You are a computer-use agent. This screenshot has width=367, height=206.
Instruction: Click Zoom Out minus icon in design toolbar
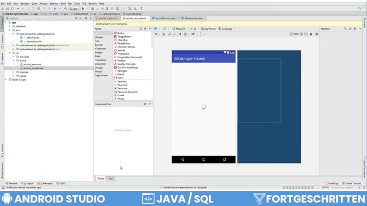pos(292,34)
